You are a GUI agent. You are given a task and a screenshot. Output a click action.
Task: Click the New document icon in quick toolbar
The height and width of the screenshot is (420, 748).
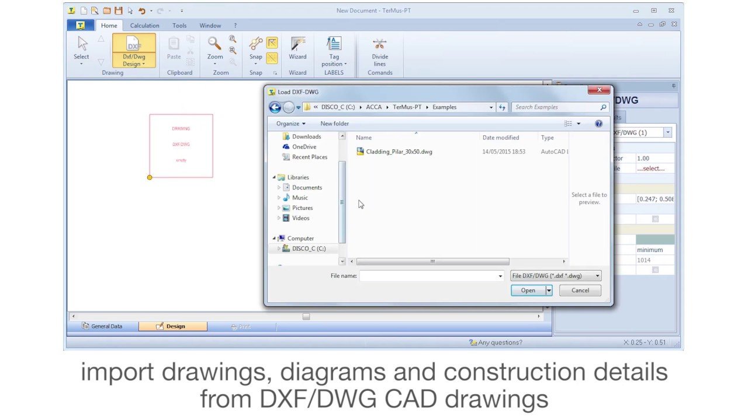coord(84,10)
